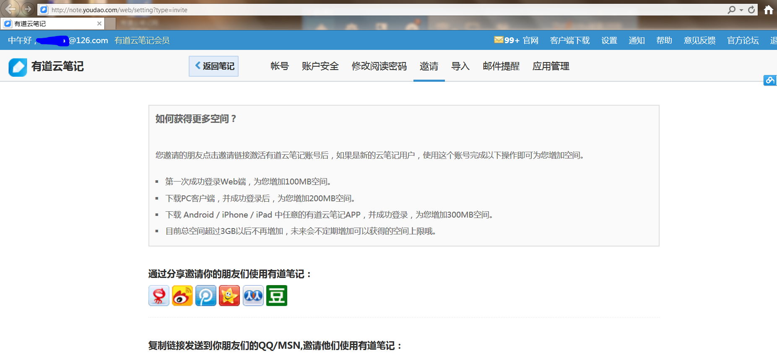The height and width of the screenshot is (353, 777).
Task: Click the browser home icon
Action: 769,10
